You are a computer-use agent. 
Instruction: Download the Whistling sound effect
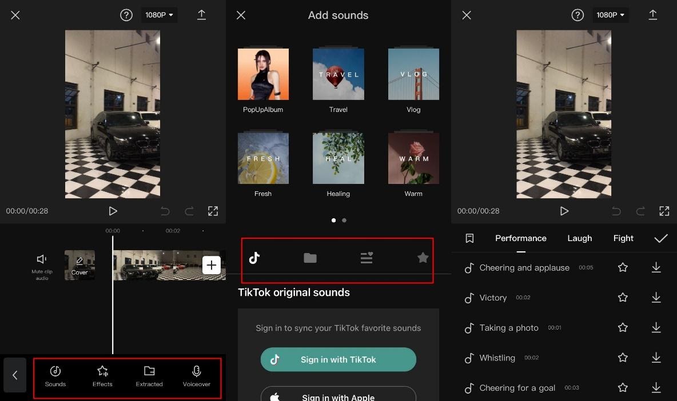[656, 358]
